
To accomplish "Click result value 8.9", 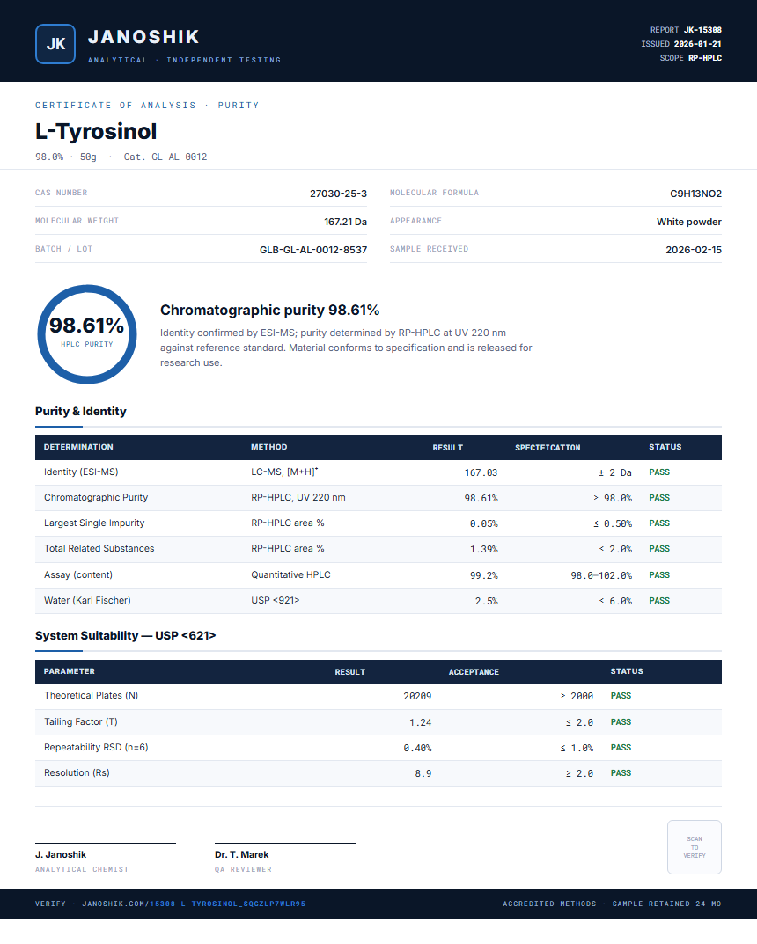I will coord(423,773).
